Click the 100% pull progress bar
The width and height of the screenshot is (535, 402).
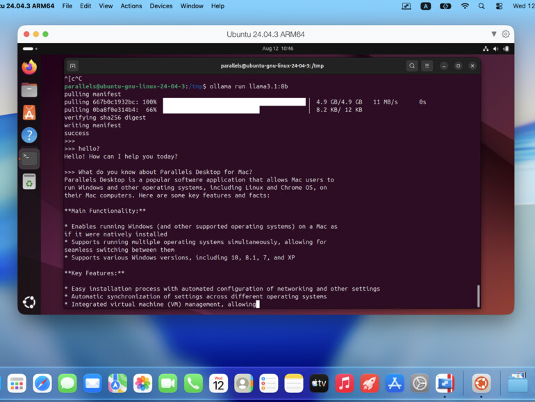pos(234,102)
